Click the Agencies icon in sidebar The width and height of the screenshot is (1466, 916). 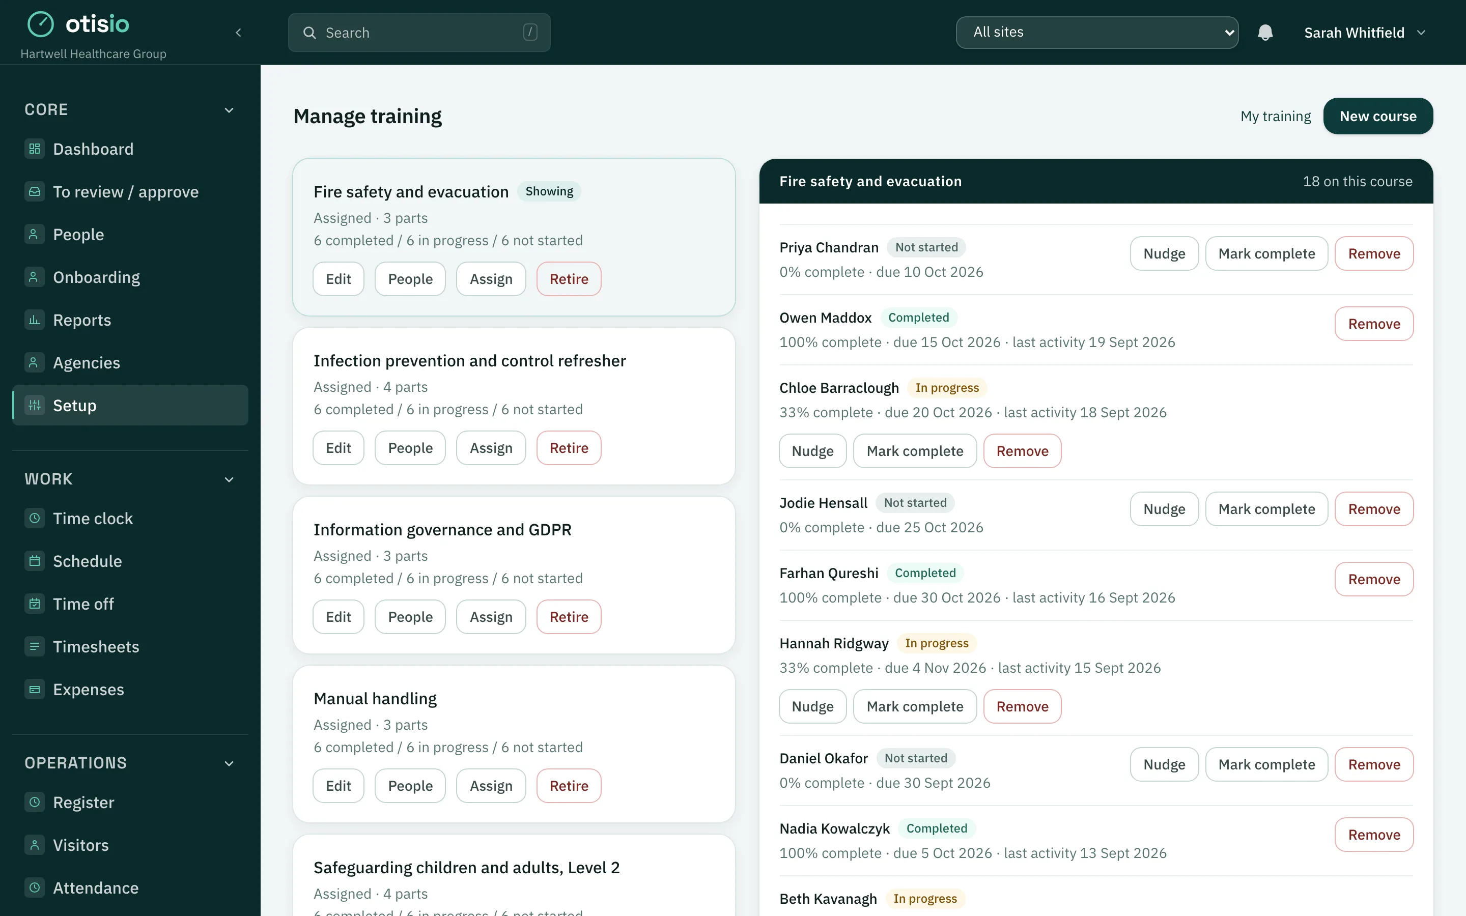[35, 362]
